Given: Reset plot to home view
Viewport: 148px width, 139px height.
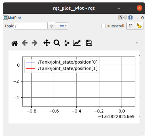Looking at the screenshot, I should click(x=15, y=43).
